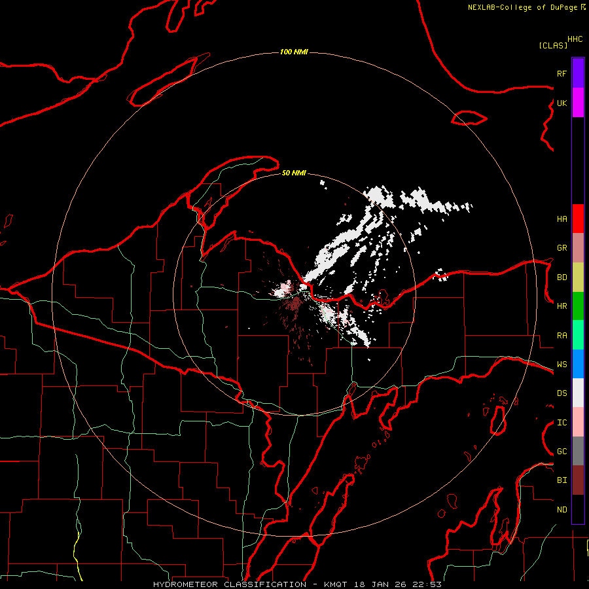This screenshot has height=589, width=589.
Task: Click the UK magenta legend color block
Action: (578, 103)
